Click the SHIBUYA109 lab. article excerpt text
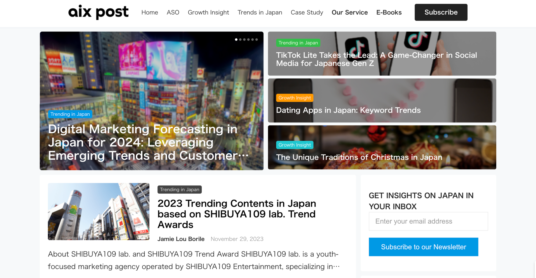 tap(194, 260)
